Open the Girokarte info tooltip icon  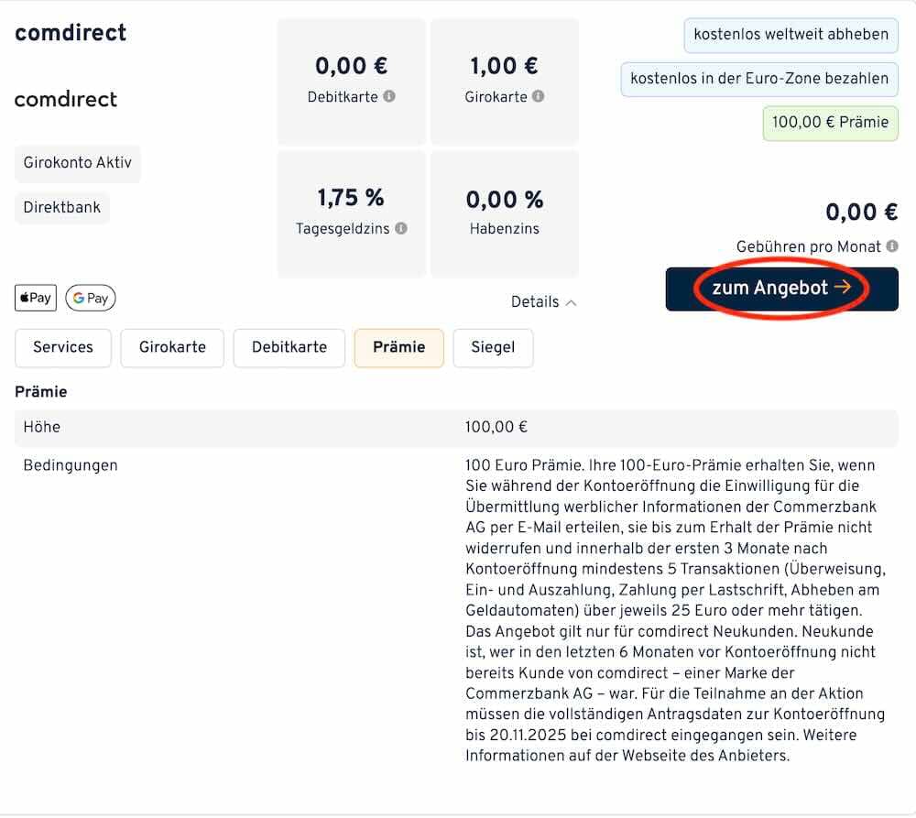tap(538, 95)
